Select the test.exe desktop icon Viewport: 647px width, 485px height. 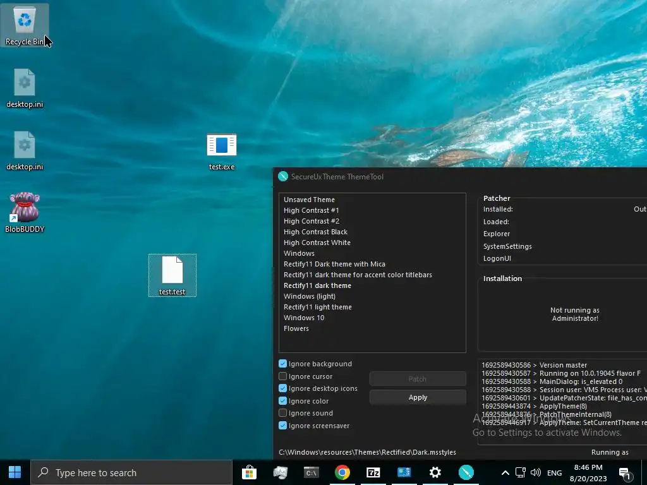pyautogui.click(x=222, y=152)
